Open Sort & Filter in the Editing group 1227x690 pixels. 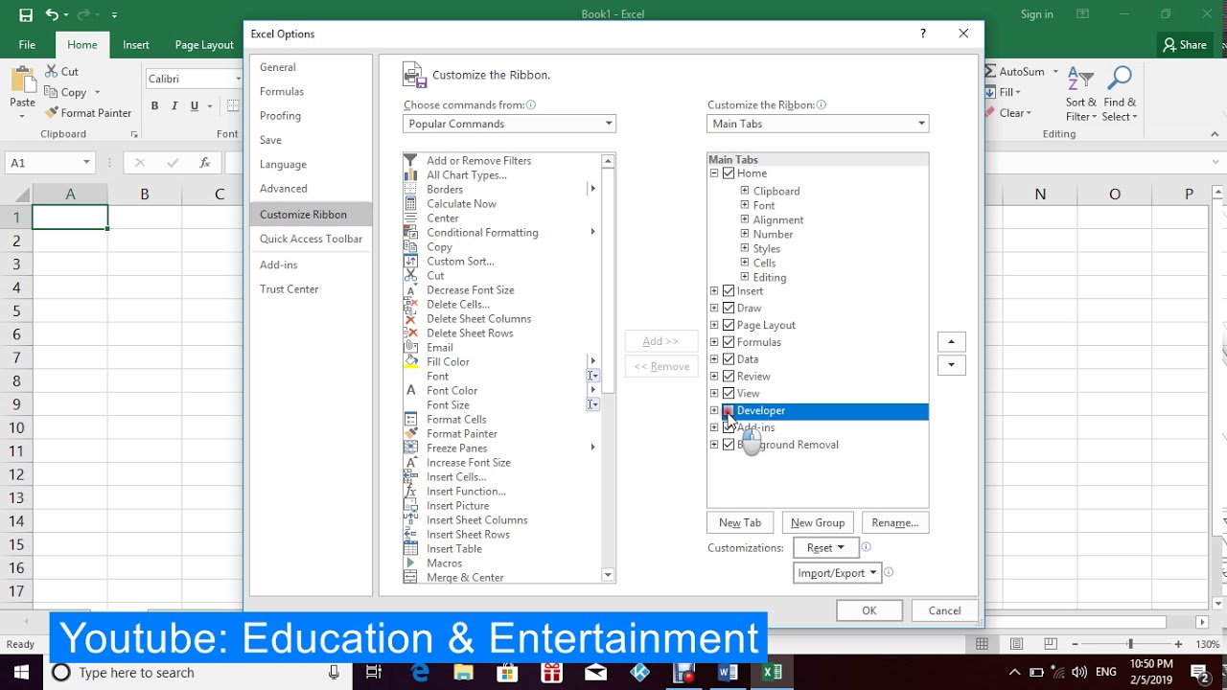(1081, 93)
